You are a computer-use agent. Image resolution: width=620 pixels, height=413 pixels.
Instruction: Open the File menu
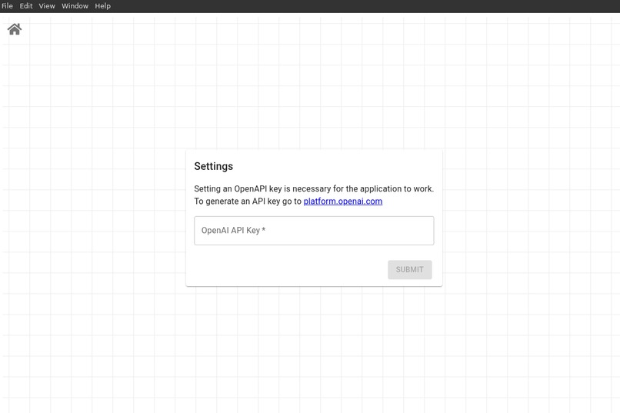click(x=7, y=6)
